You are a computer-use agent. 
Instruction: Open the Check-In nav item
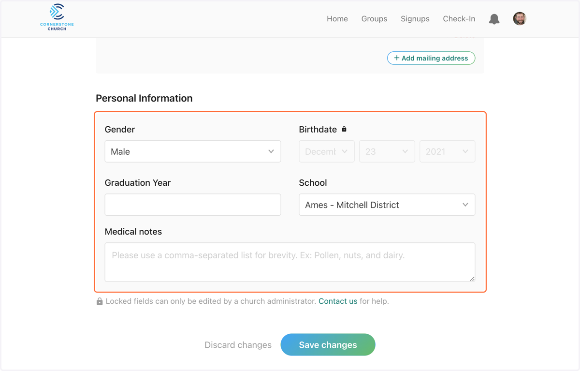point(459,19)
